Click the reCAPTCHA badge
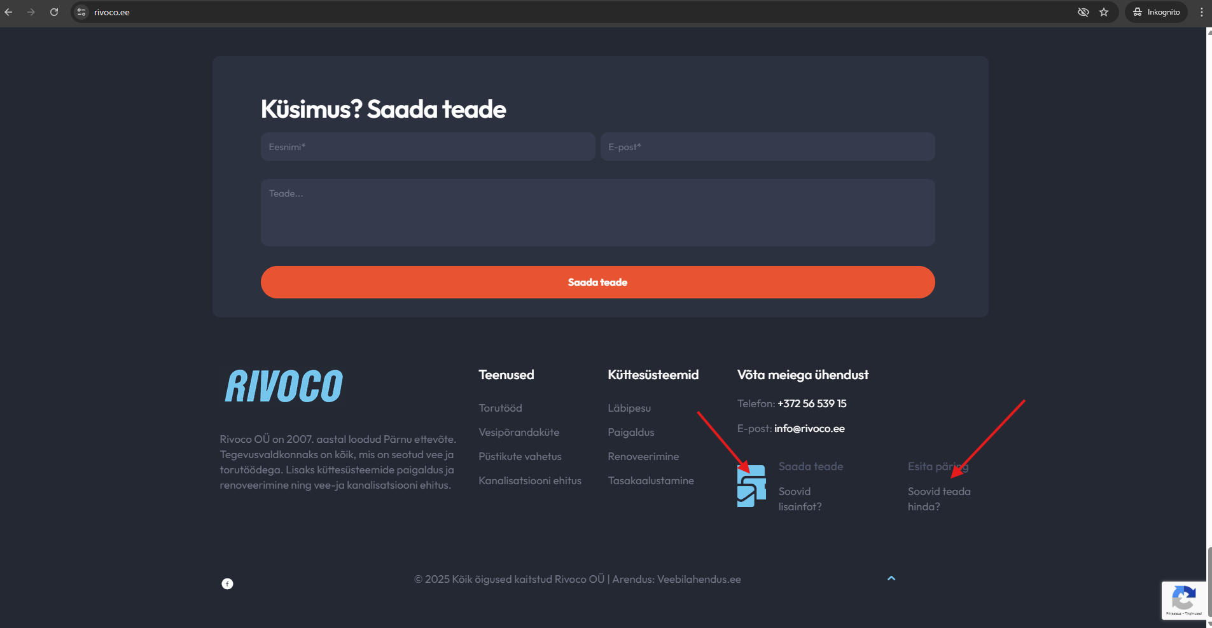Image resolution: width=1212 pixels, height=628 pixels. pos(1183,599)
